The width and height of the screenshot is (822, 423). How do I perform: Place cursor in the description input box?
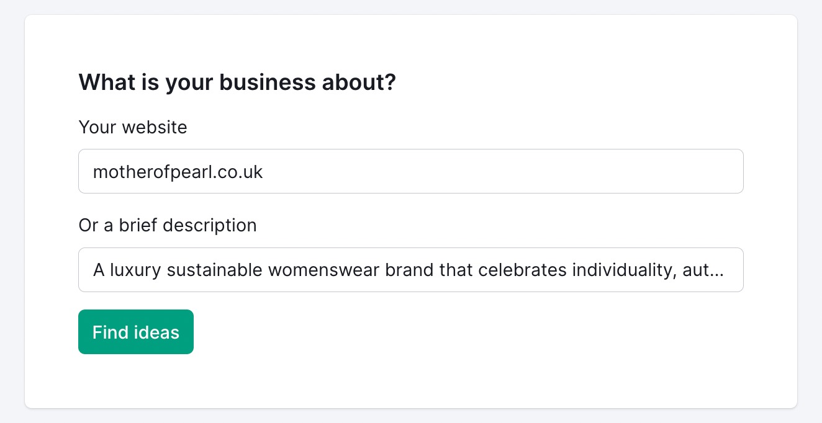click(x=410, y=270)
